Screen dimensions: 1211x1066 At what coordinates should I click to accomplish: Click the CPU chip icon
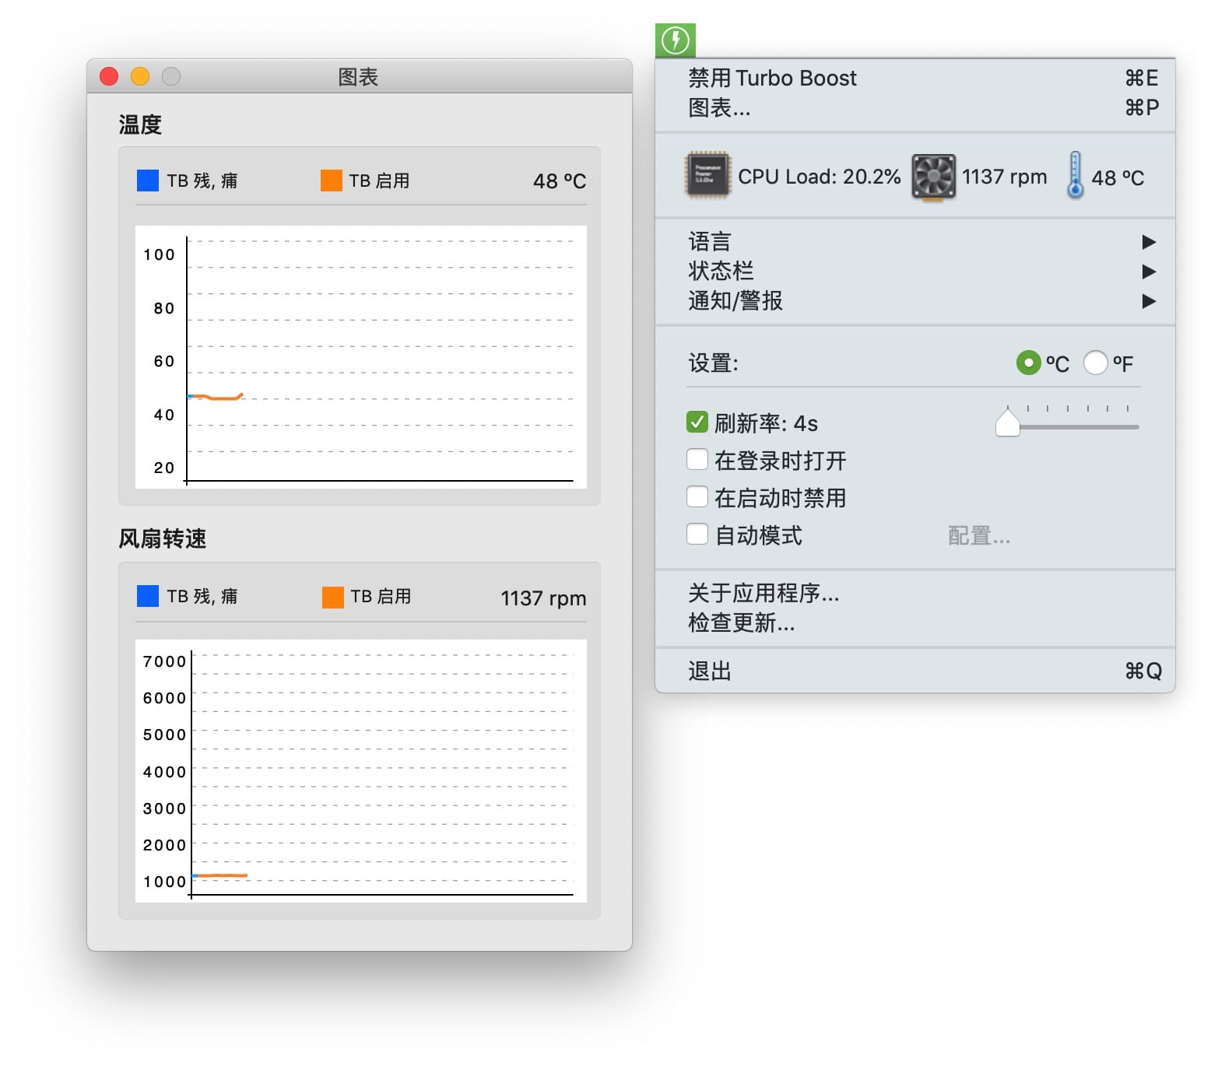[x=707, y=176]
